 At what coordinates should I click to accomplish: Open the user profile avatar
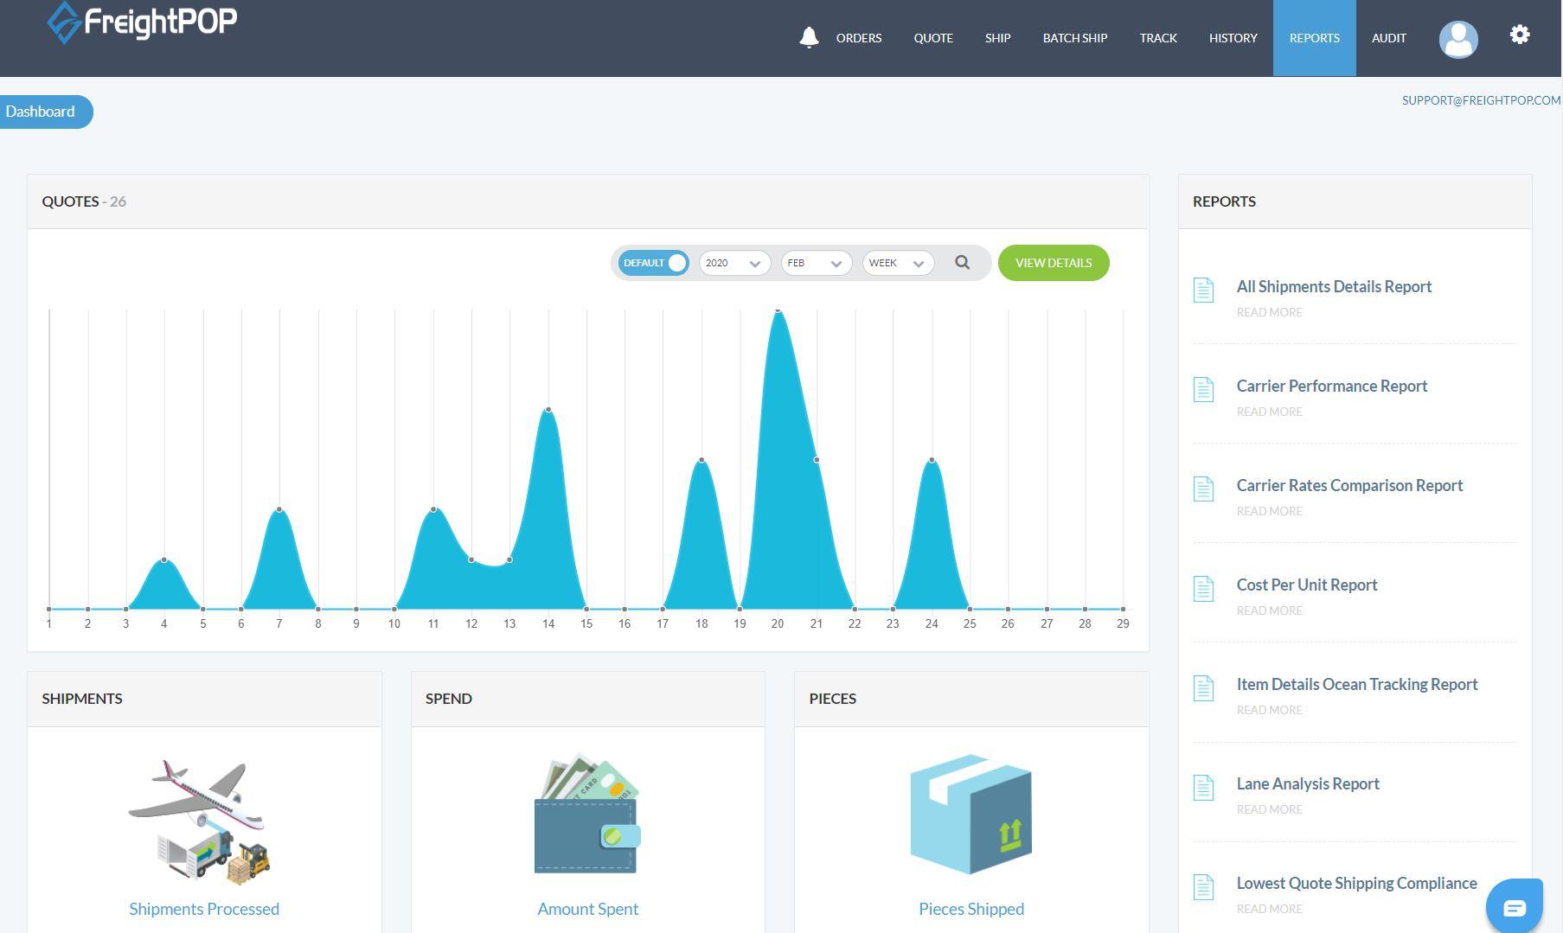(x=1457, y=39)
